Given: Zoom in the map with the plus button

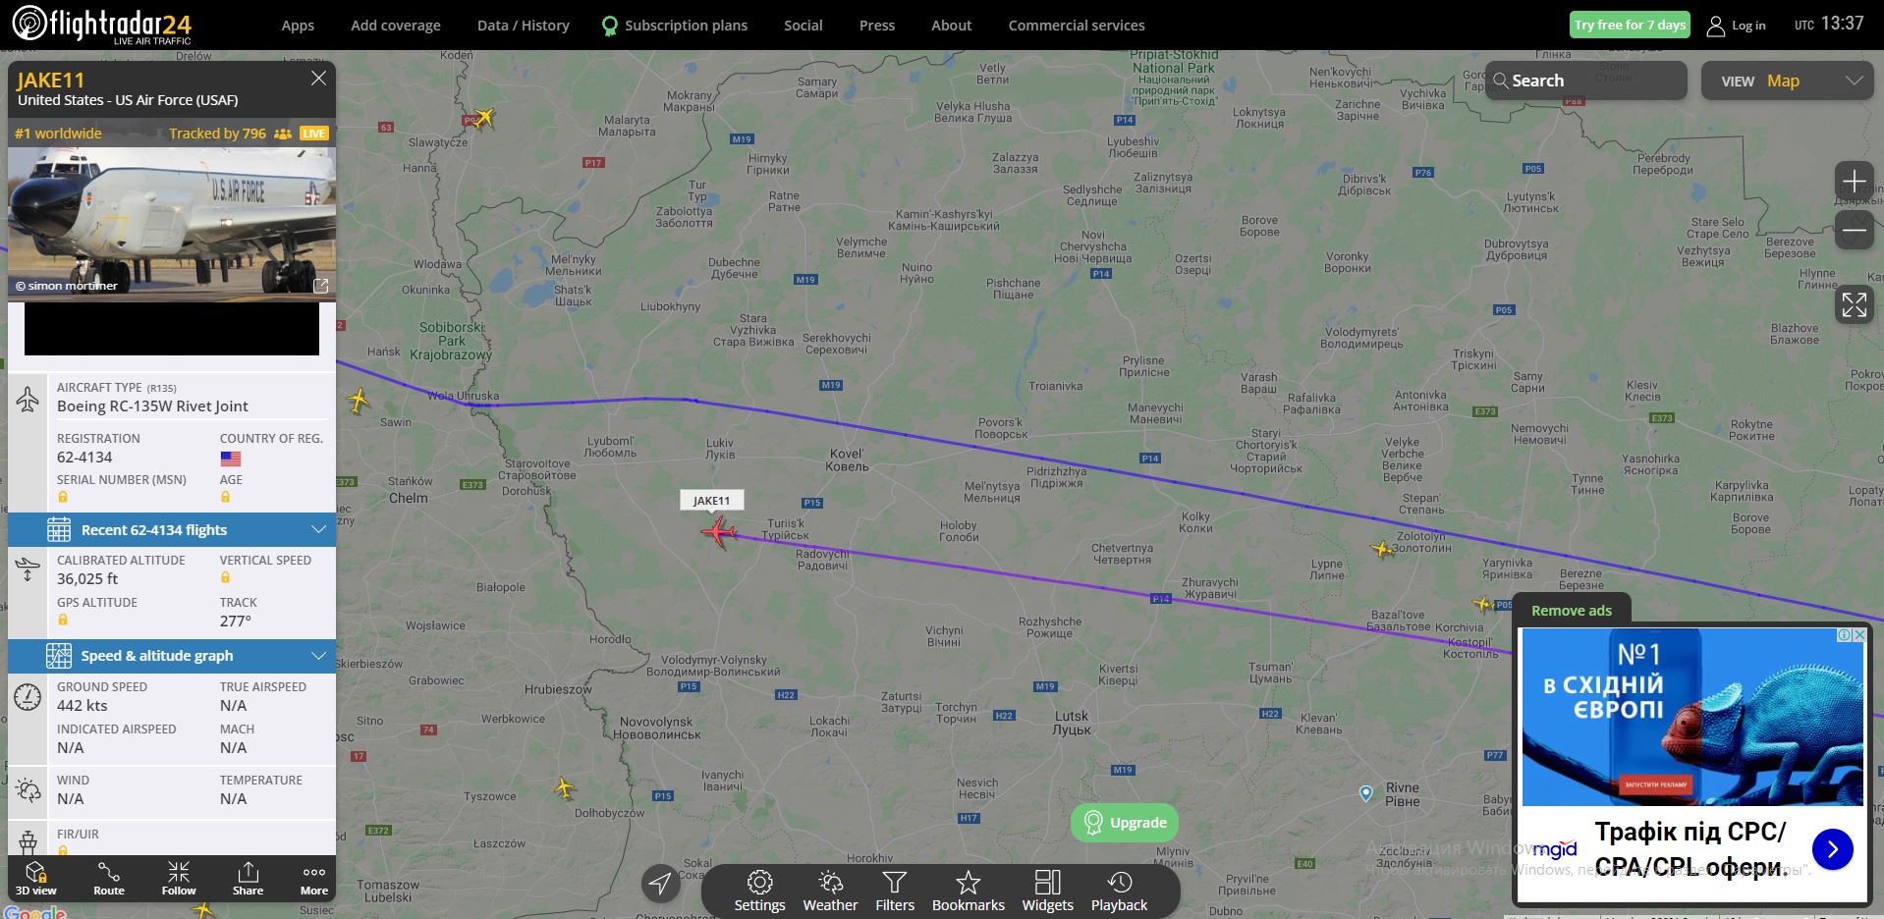Looking at the screenshot, I should coord(1854,182).
